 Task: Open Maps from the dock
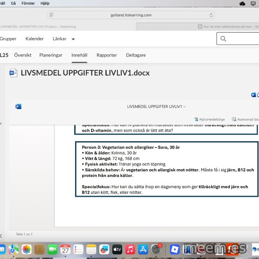tap(13, 249)
